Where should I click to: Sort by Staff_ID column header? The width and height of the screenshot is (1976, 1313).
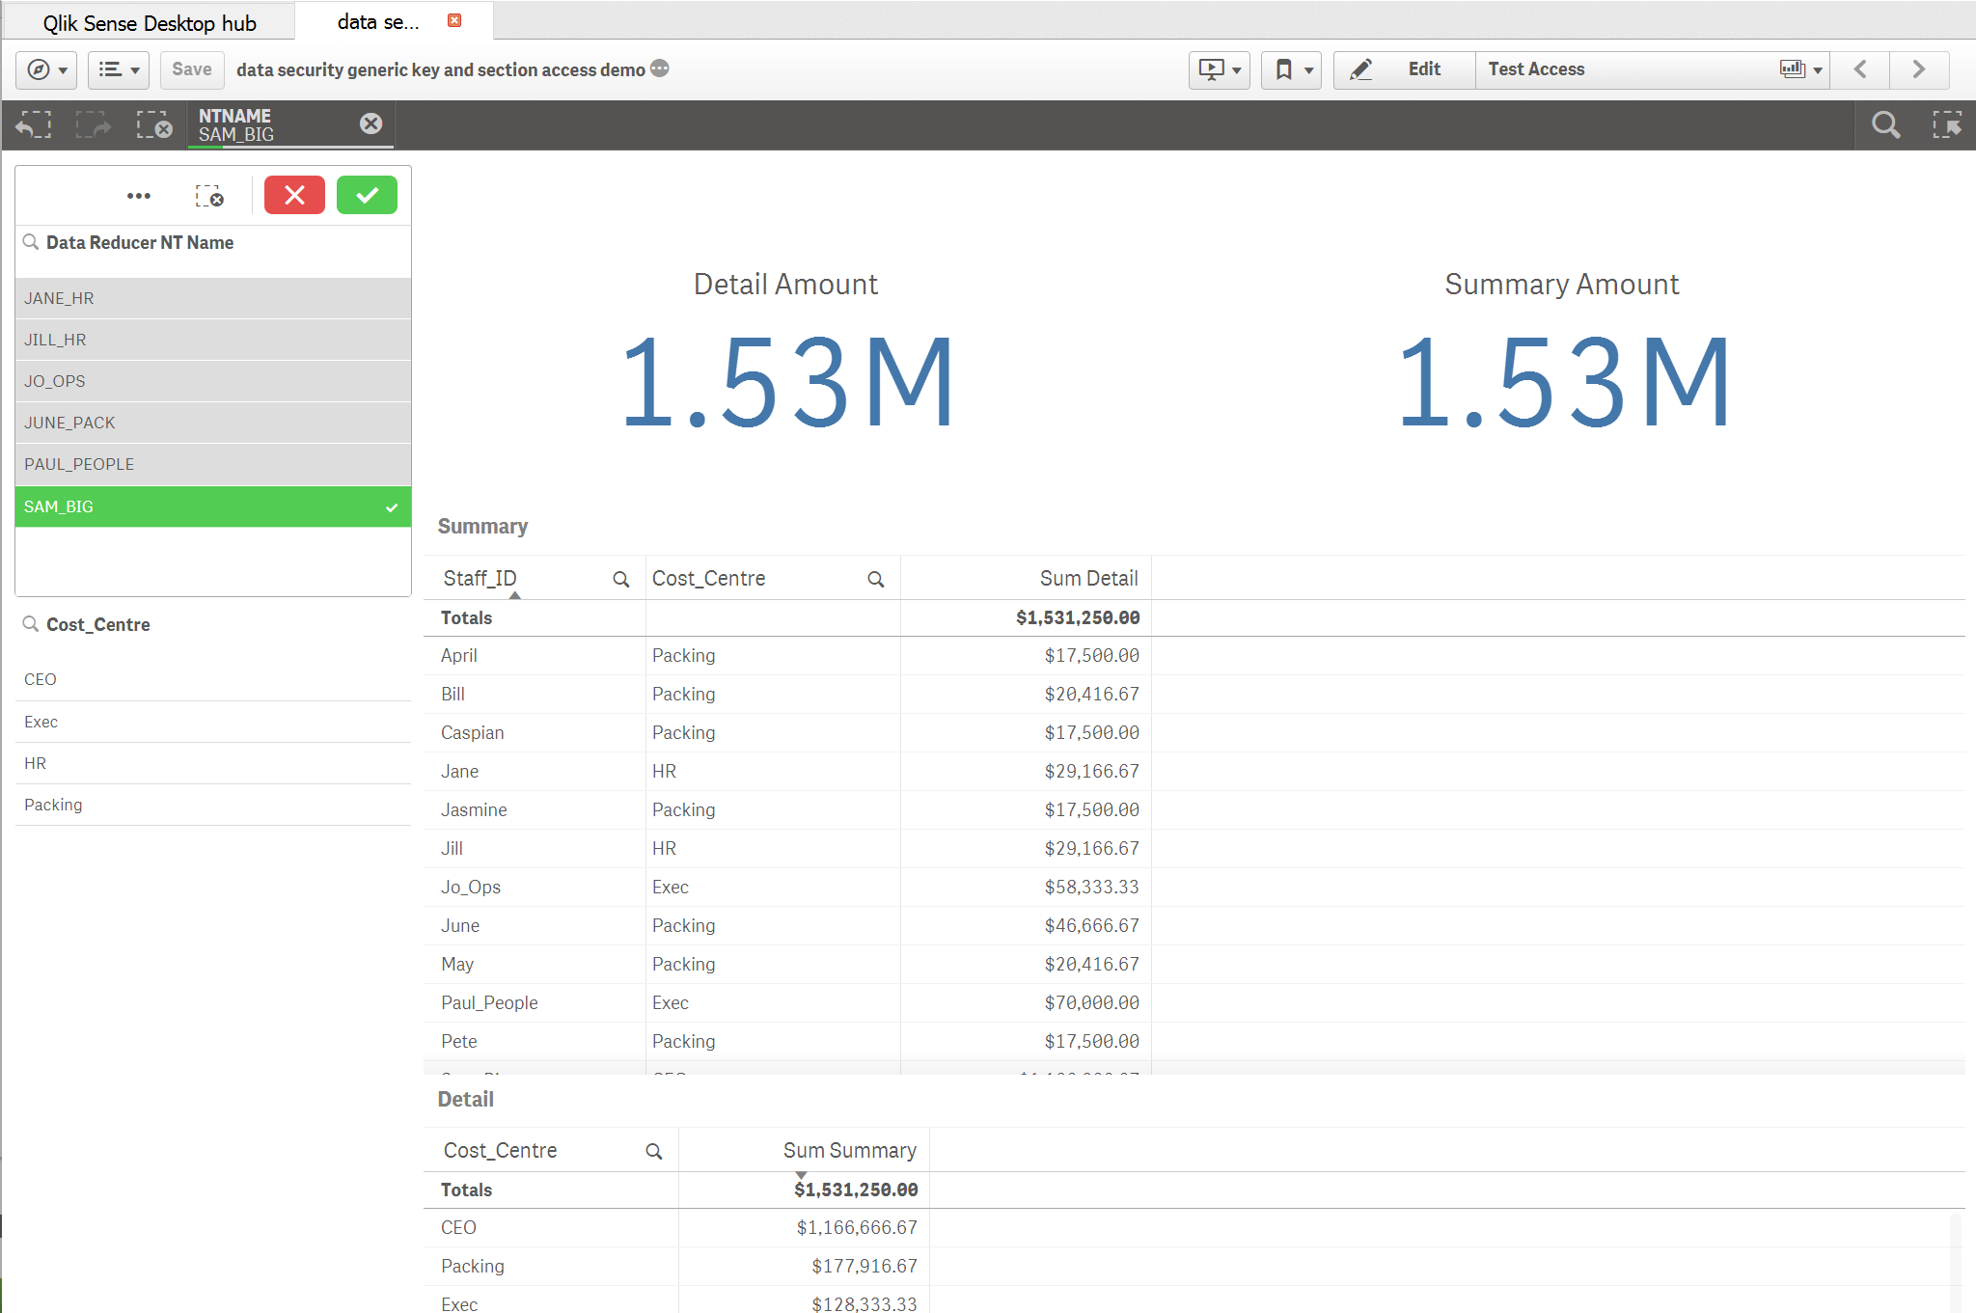pos(480,578)
